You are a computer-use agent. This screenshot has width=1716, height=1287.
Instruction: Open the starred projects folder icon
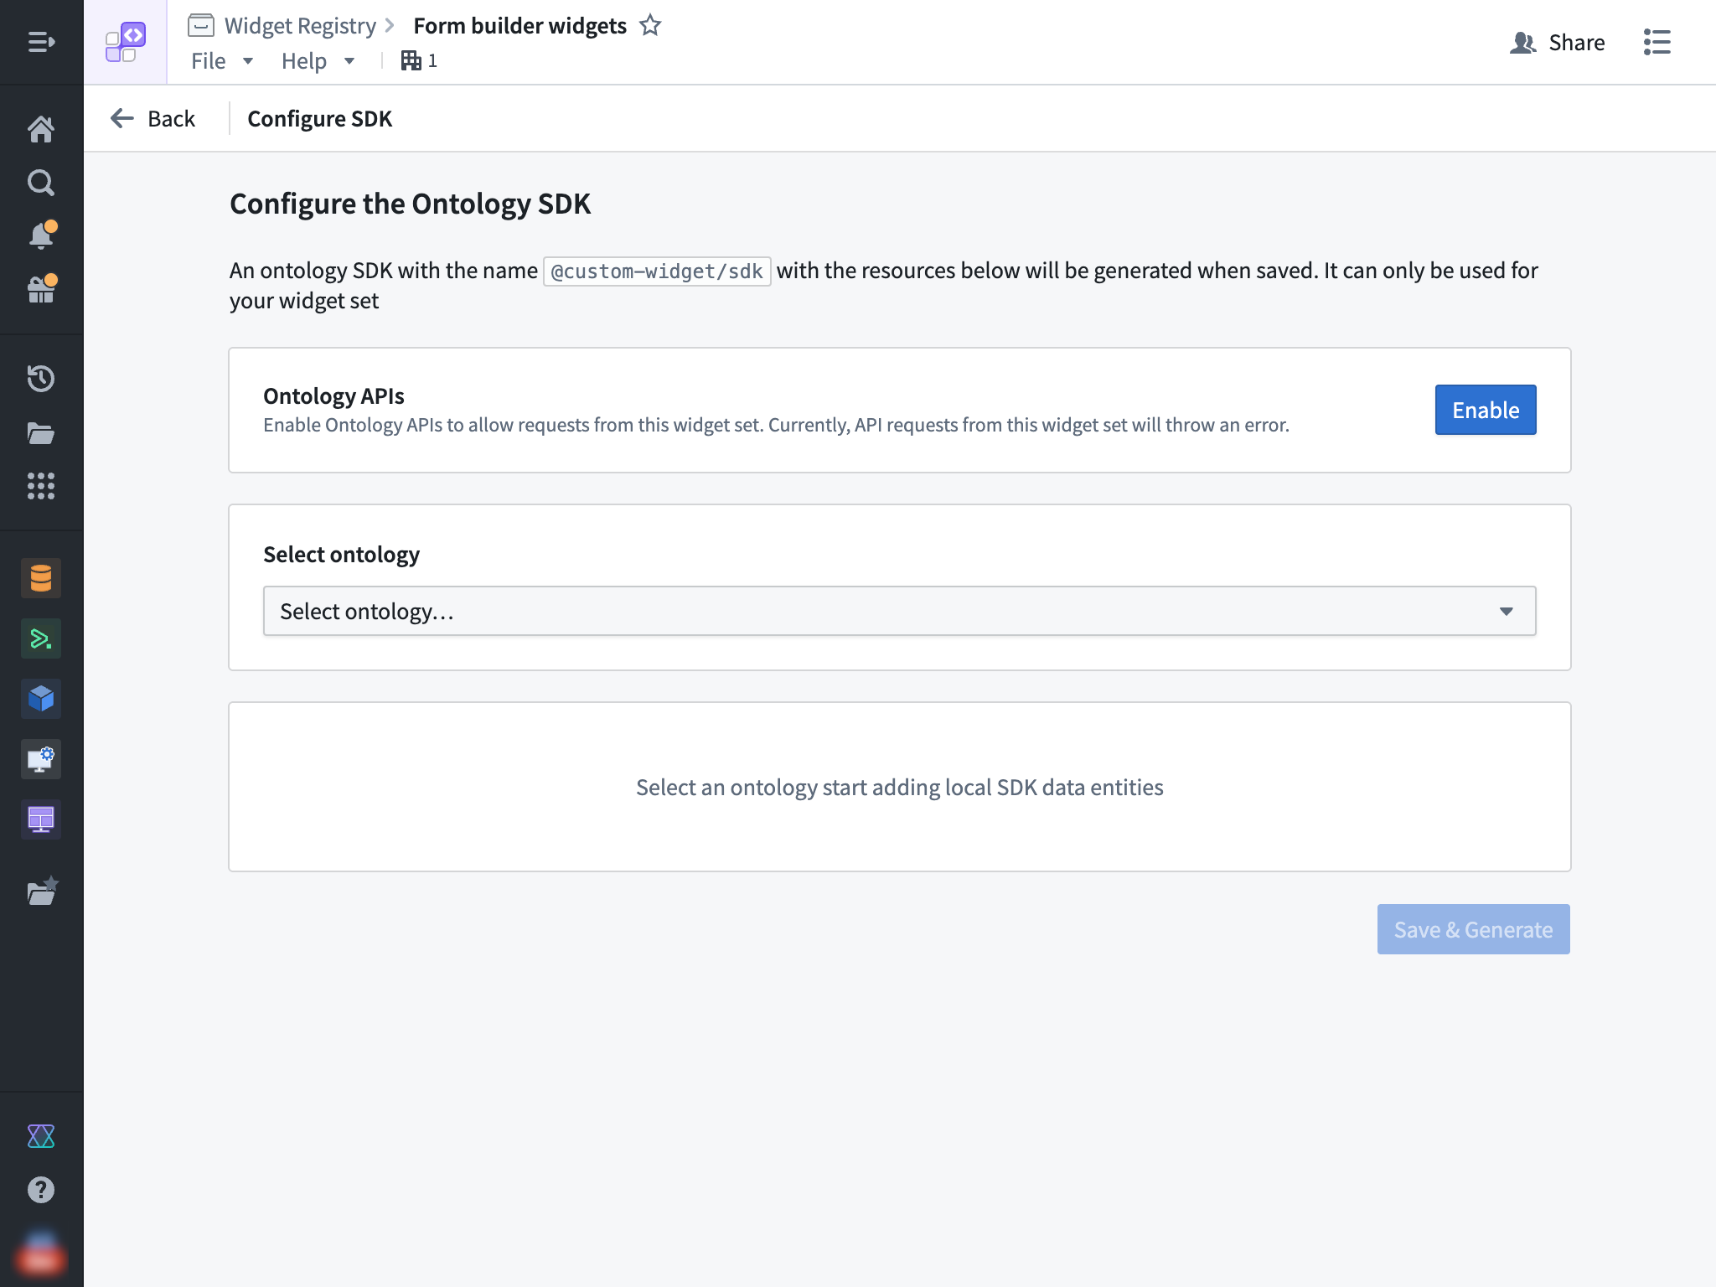click(40, 891)
